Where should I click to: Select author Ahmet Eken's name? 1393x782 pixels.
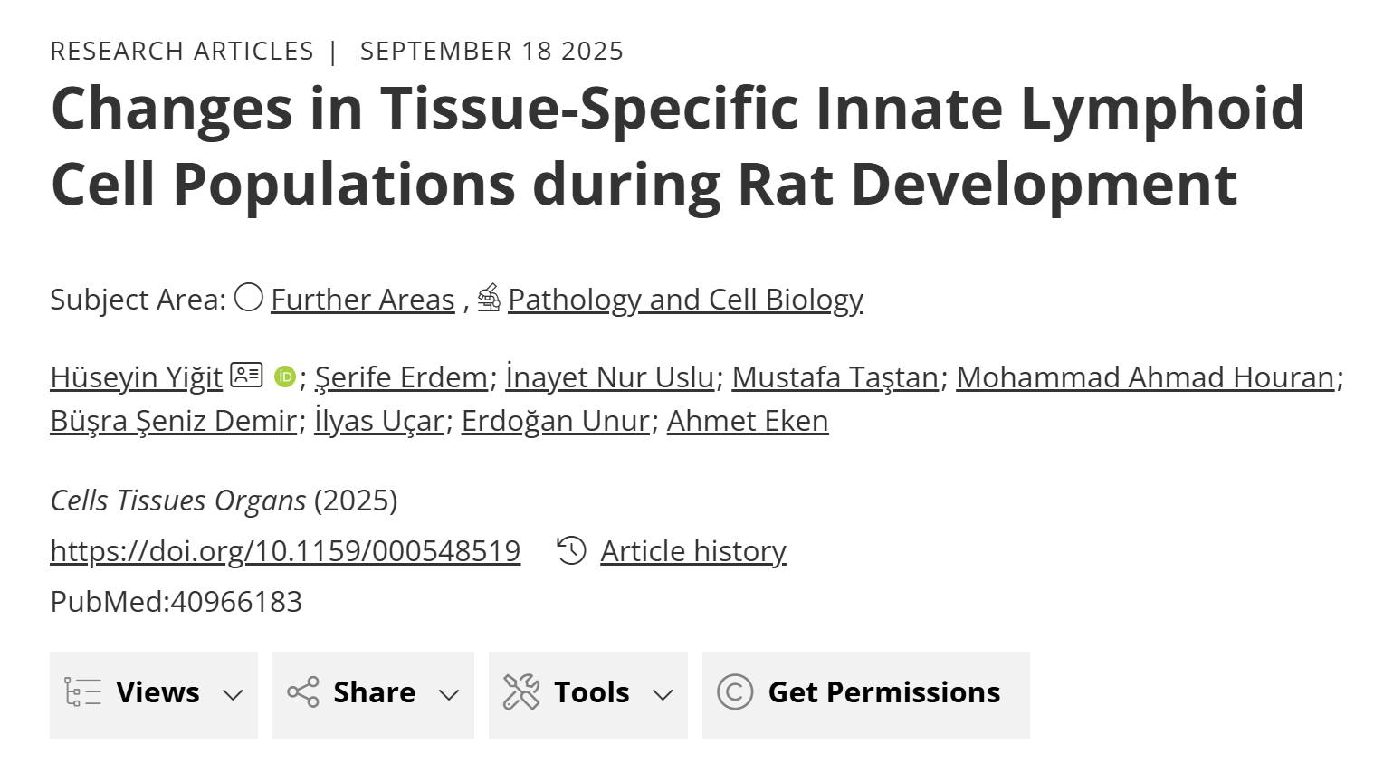[748, 421]
